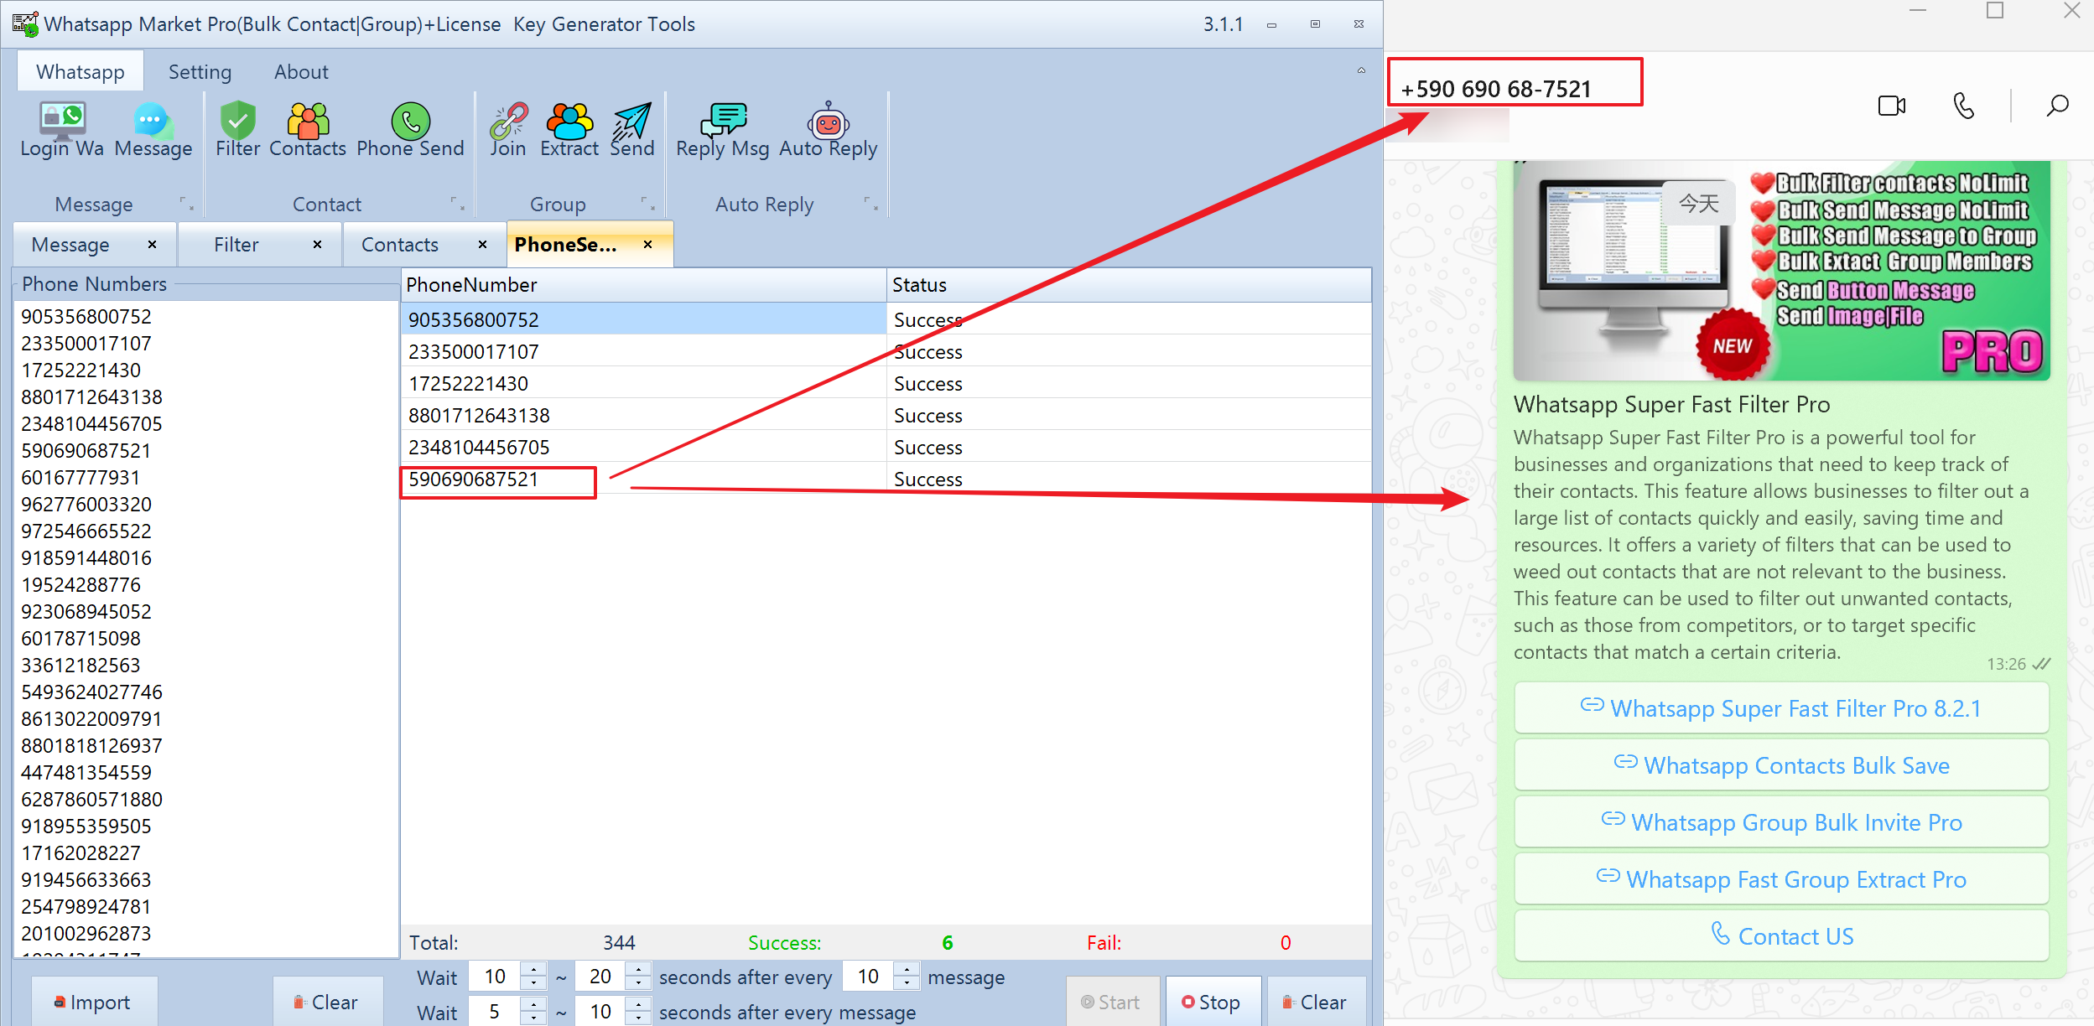Expand the Contact group launcher
Viewport: 2094px width, 1026px height.
[x=458, y=204]
